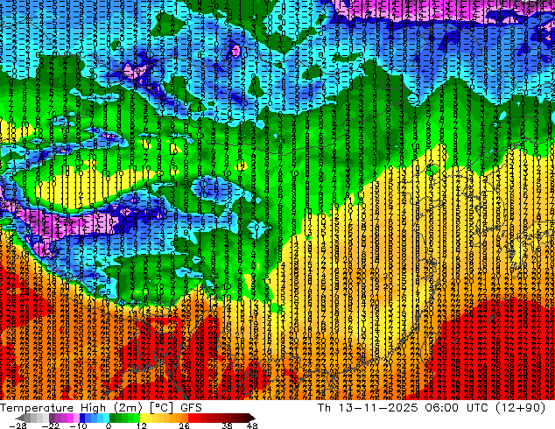Click the dark green legend swatch at 0

coord(113,418)
